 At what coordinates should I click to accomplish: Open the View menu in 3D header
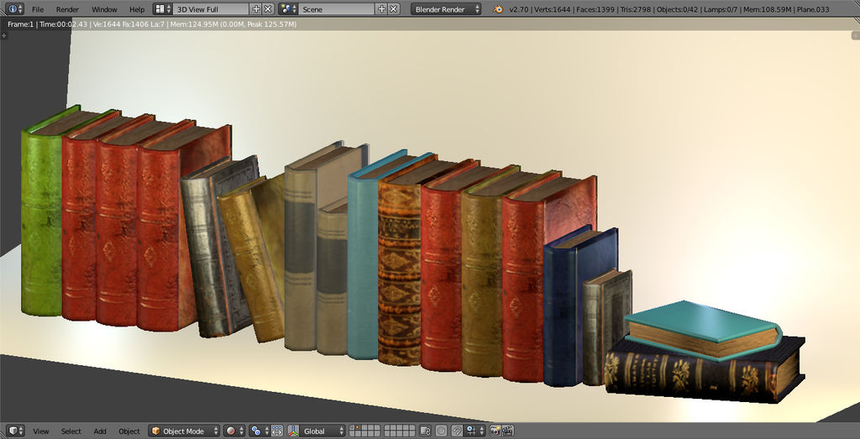[x=40, y=431]
